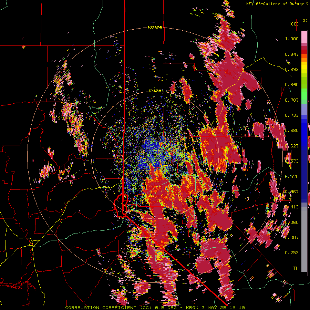Screen dimensions: 310x310
Task: Click the 1.000 legend value
Action: [292, 39]
